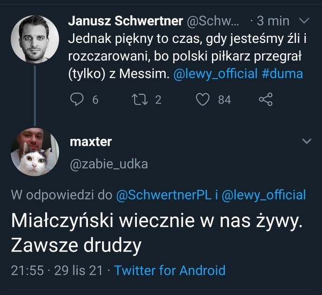Open the #duma hashtag
322x295 pixels.
coord(282,73)
